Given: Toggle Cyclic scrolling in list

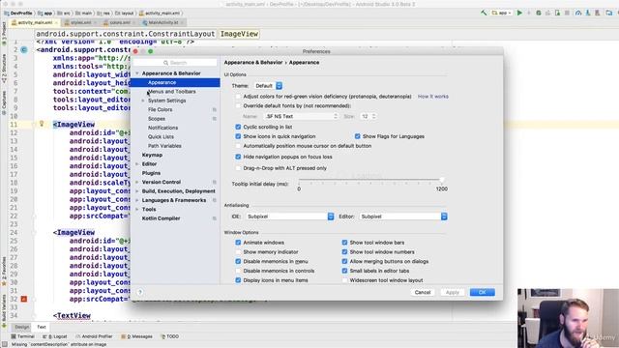Looking at the screenshot, I should coord(238,127).
